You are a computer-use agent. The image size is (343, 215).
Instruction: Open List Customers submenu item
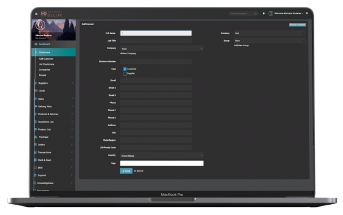click(x=46, y=64)
